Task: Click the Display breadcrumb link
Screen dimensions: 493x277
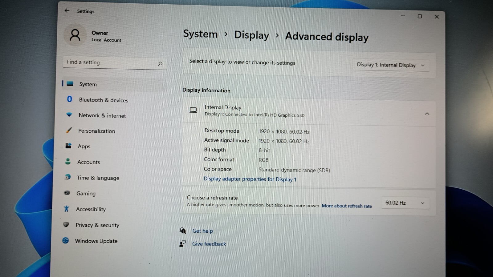Action: (251, 35)
